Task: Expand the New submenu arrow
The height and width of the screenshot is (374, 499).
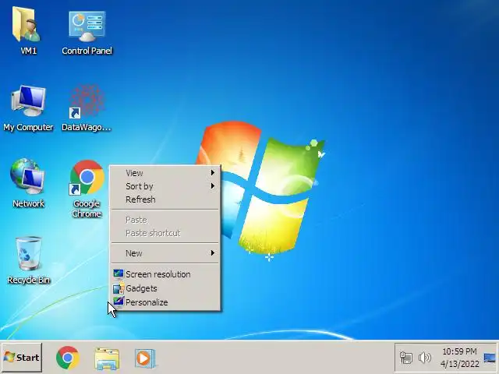Action: (x=213, y=252)
